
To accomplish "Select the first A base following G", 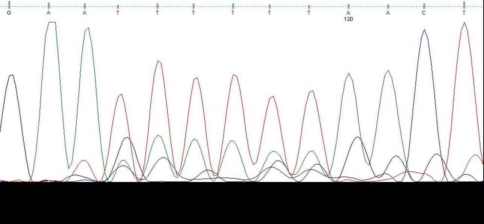I will pos(48,13).
